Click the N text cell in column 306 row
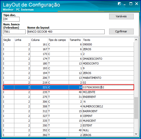 (108, 102)
